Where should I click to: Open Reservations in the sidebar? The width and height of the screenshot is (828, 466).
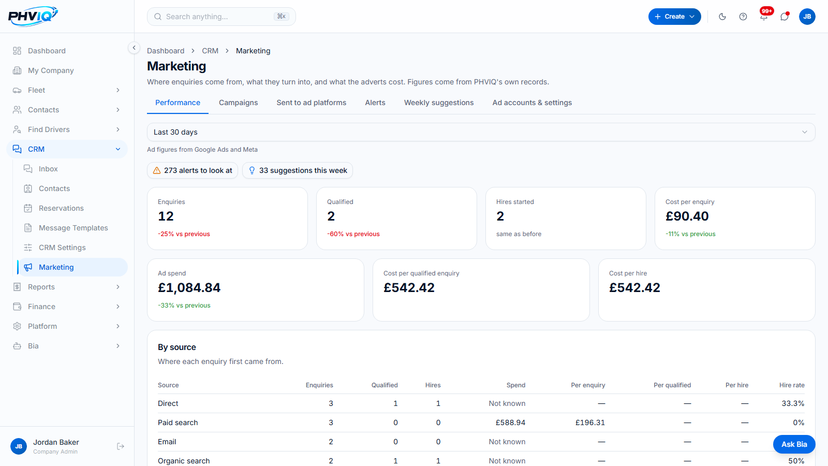click(72, 208)
